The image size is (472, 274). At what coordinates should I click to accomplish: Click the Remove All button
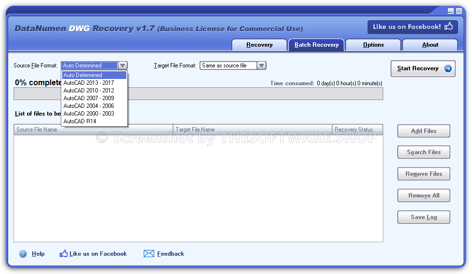point(423,196)
